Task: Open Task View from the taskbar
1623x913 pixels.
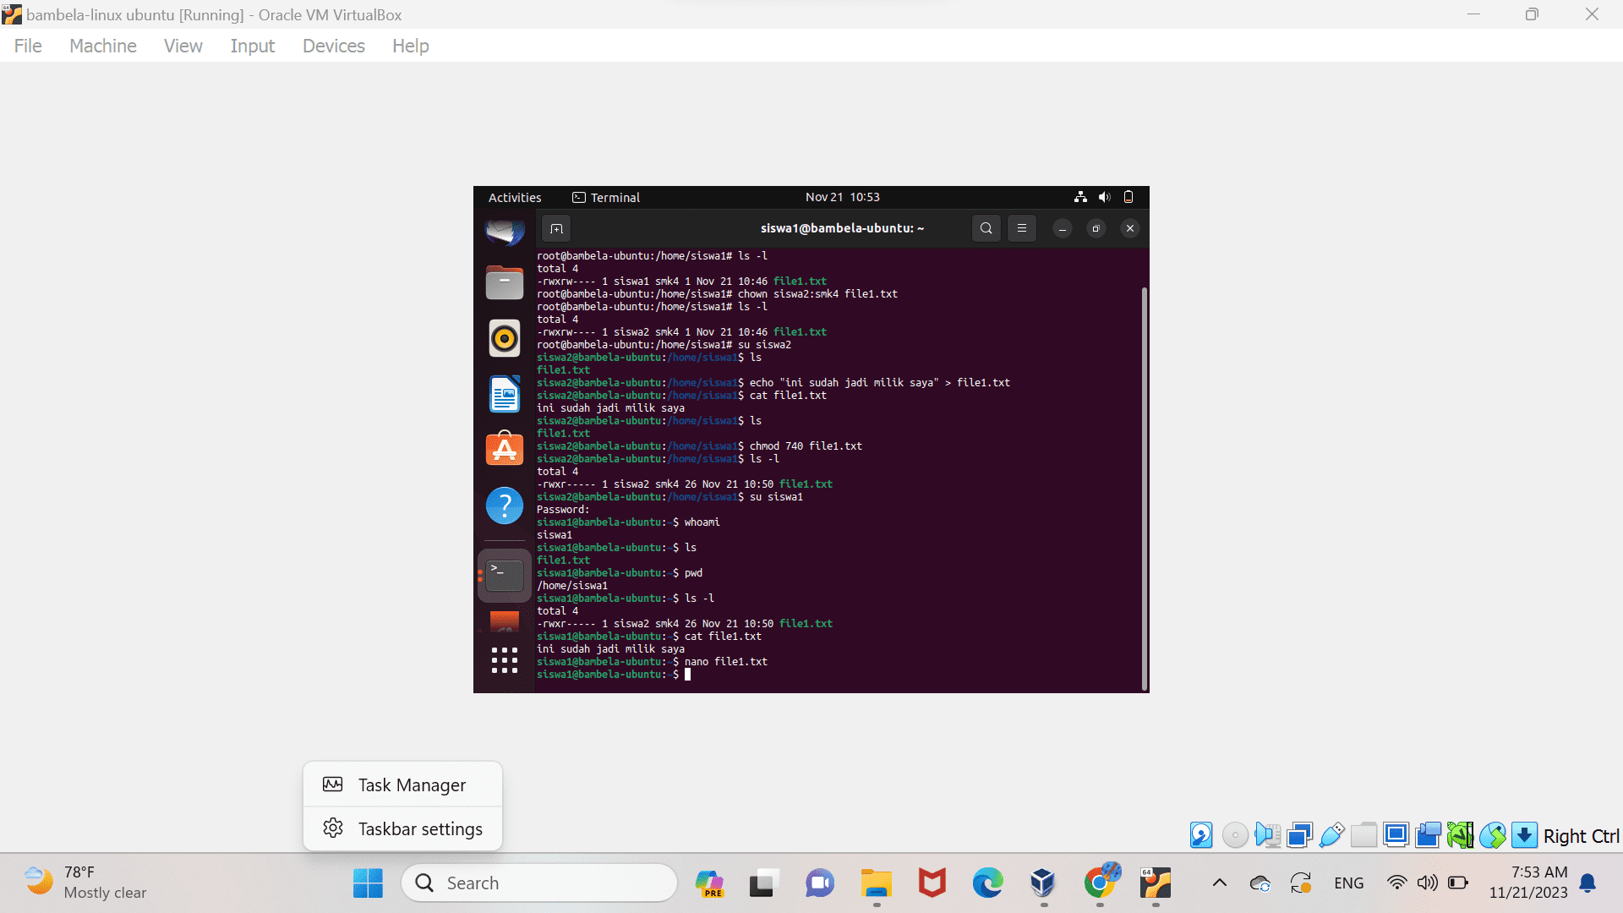Action: pyautogui.click(x=762, y=883)
